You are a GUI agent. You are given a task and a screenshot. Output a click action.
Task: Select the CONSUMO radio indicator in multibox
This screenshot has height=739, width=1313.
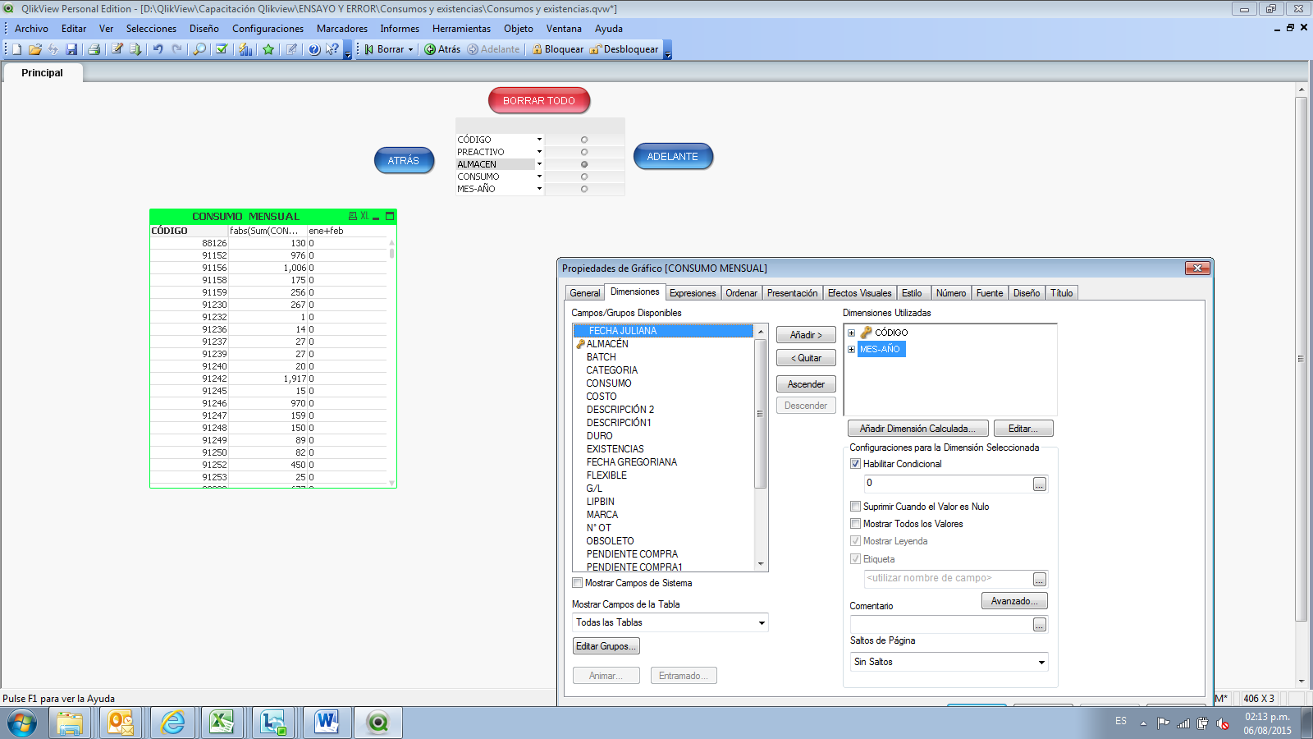pos(584,177)
